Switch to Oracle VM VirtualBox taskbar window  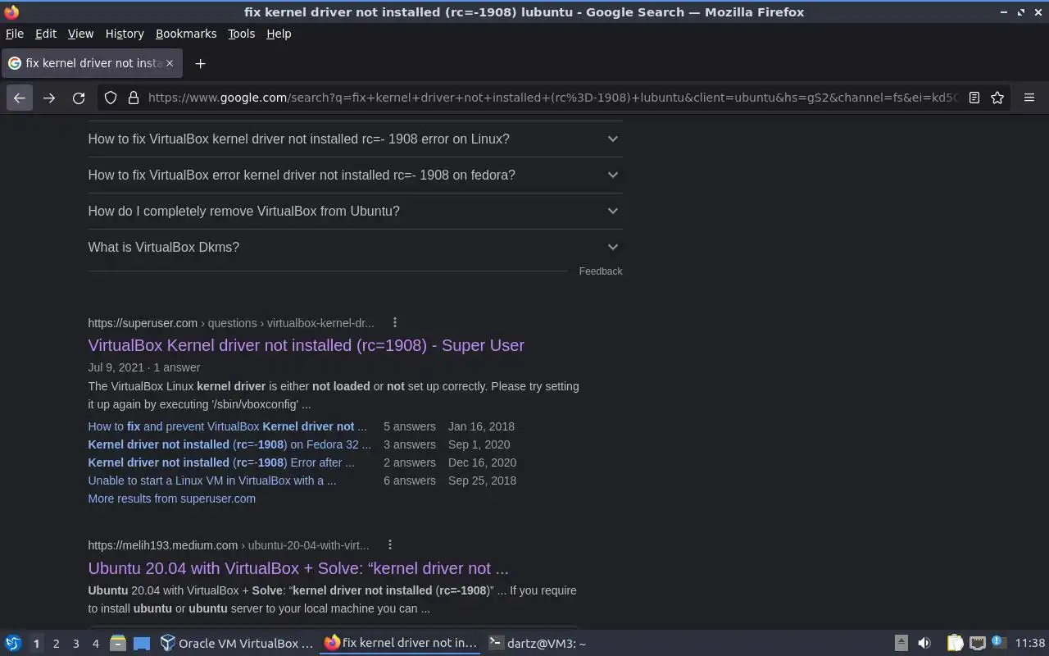tap(237, 644)
